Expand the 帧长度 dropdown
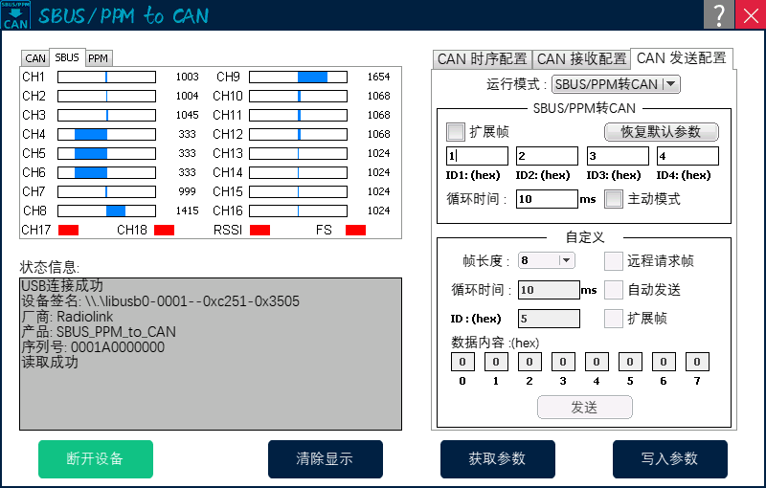This screenshot has width=766, height=488. 546,260
